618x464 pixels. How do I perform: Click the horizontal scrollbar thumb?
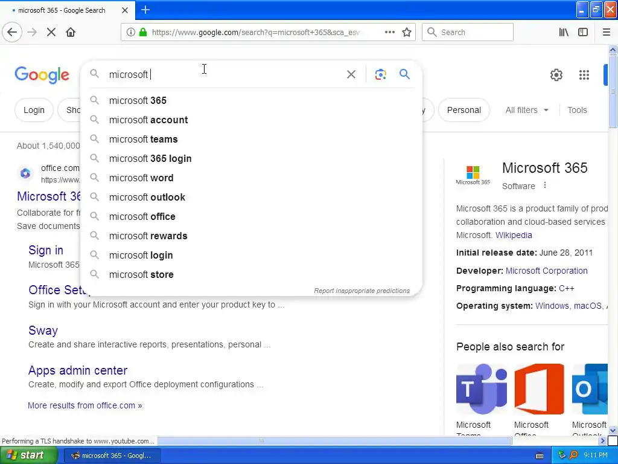[x=334, y=440]
